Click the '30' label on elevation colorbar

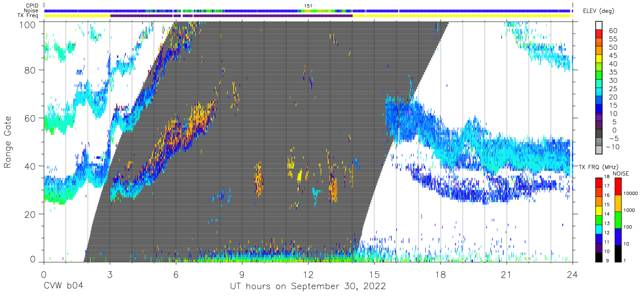[x=614, y=81]
